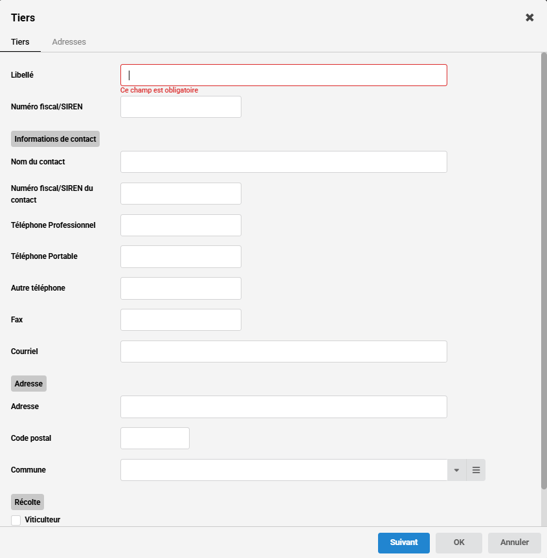Expand the Commune dropdown arrow
547x558 pixels.
coord(456,470)
